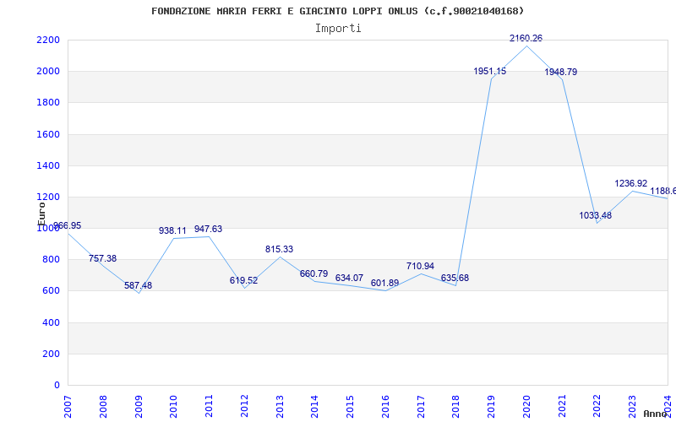Screen dimensions: 676x422
Task: Click the 2008 year axis label
Action: (x=103, y=406)
